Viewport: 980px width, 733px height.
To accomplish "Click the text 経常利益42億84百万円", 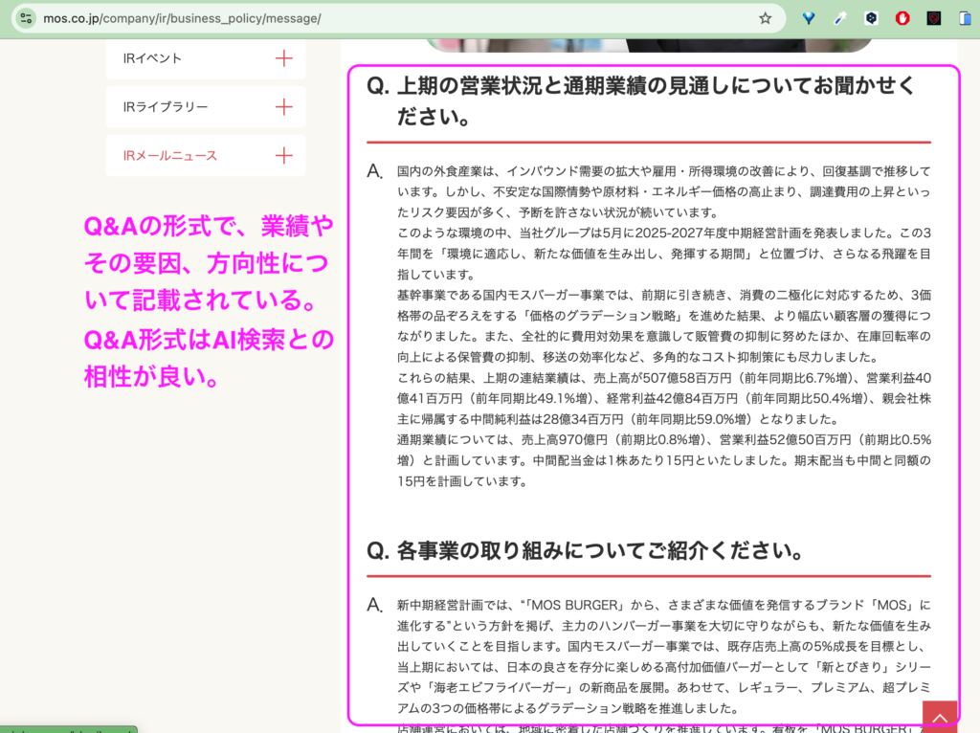I will 673,399.
